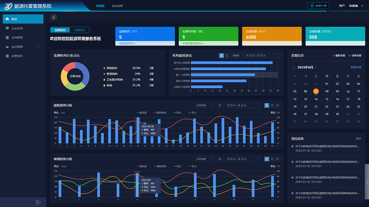This screenshot has height=207, width=369.
Task: Open the 总能耗 dropdown in ranking panel
Action: point(238,55)
